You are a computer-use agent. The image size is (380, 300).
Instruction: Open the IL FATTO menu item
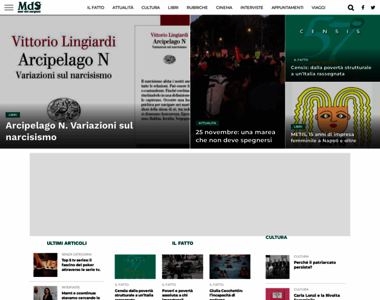pyautogui.click(x=95, y=8)
